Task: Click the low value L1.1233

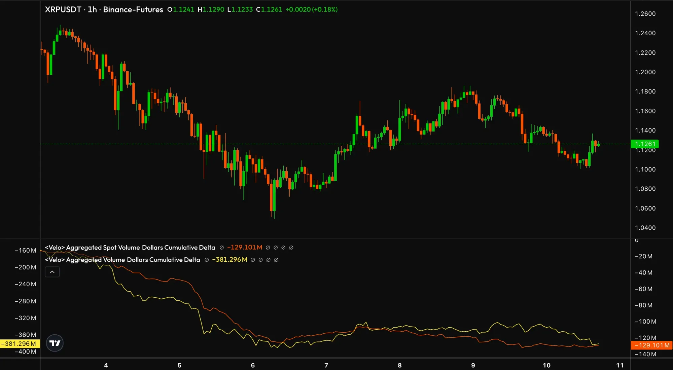Action: click(x=240, y=9)
